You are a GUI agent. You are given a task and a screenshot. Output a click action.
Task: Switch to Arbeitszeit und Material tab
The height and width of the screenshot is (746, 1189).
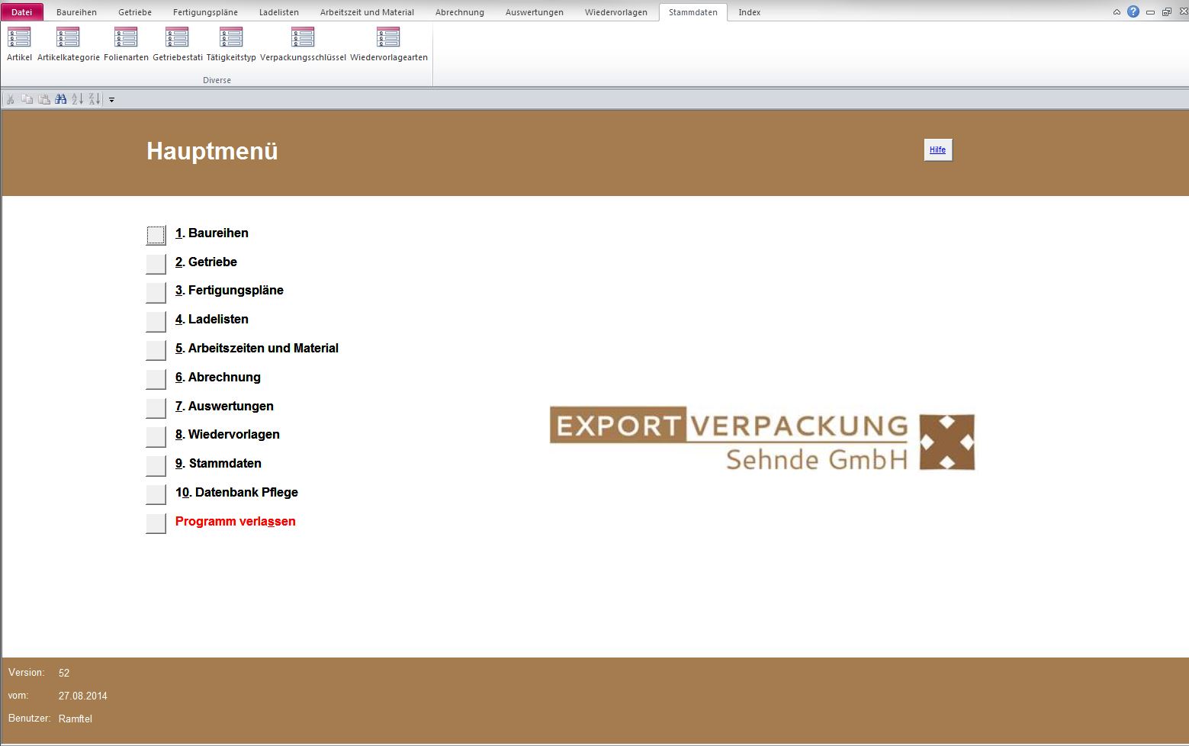(x=367, y=12)
